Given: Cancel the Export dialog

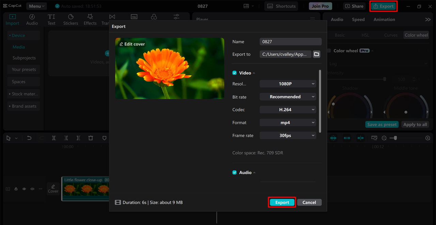Looking at the screenshot, I should tap(309, 203).
